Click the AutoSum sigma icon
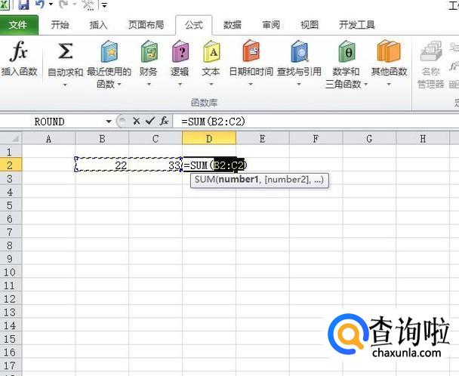Viewport: 459px width, 376px height. pos(65,51)
